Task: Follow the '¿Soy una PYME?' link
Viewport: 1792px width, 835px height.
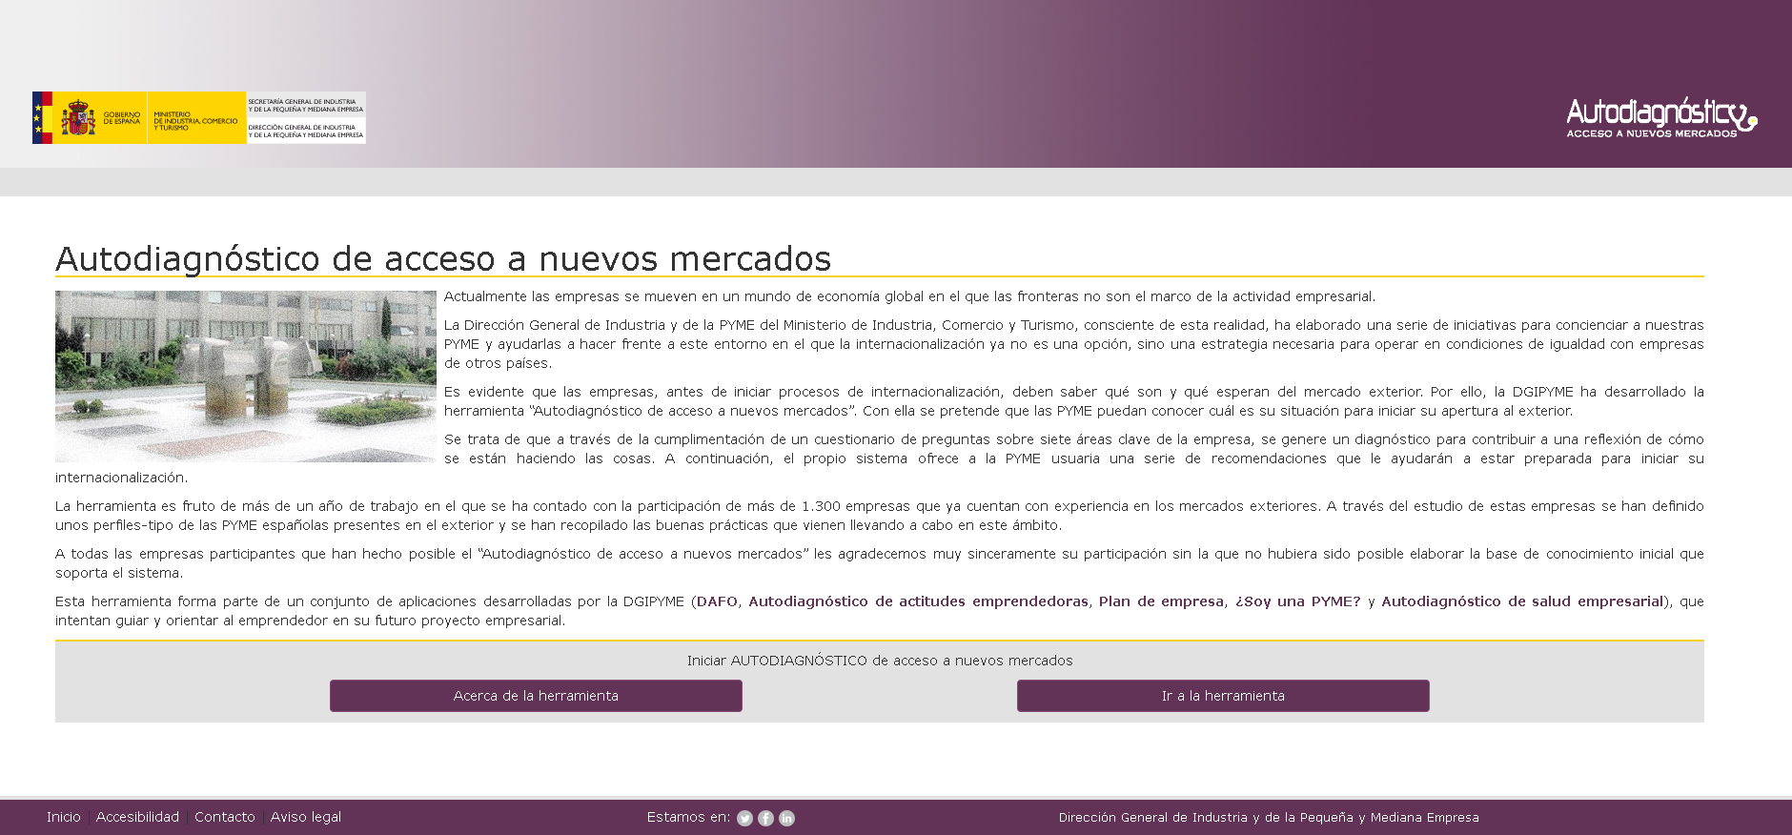Action: [x=1297, y=601]
